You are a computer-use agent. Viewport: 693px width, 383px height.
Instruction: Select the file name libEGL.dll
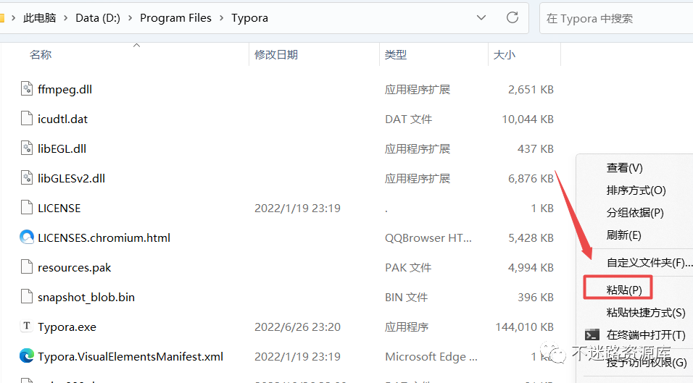62,148
